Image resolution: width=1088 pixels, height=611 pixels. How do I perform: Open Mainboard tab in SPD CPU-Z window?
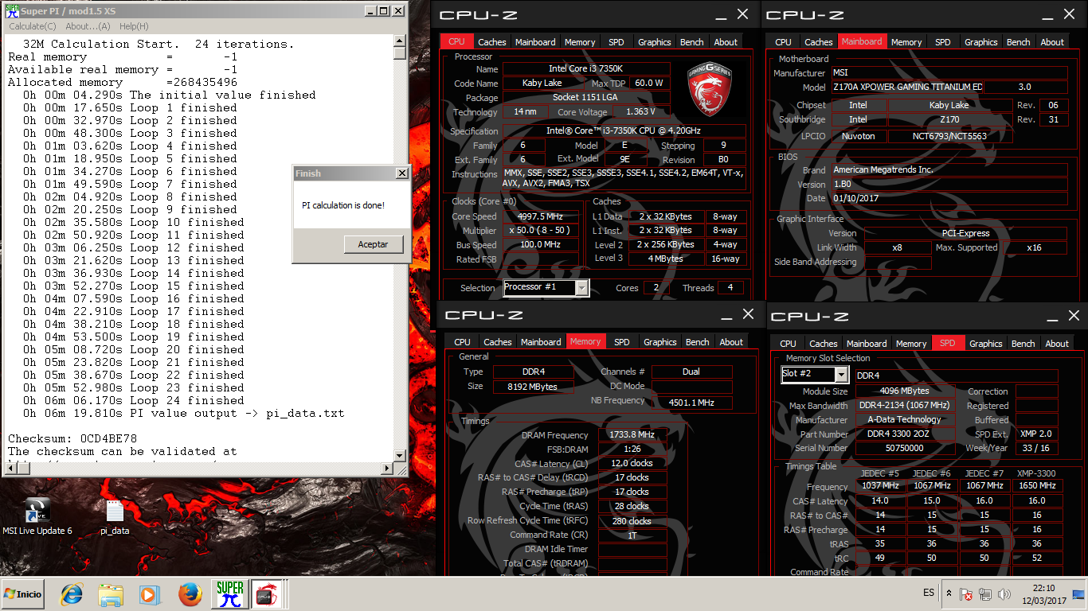point(867,344)
